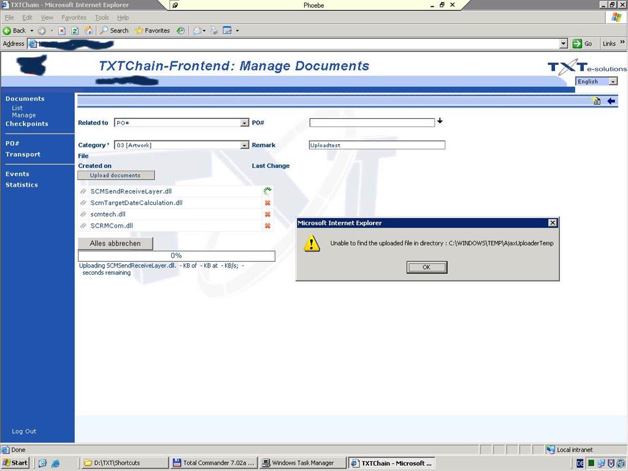Click the Upload documents button

(116, 175)
